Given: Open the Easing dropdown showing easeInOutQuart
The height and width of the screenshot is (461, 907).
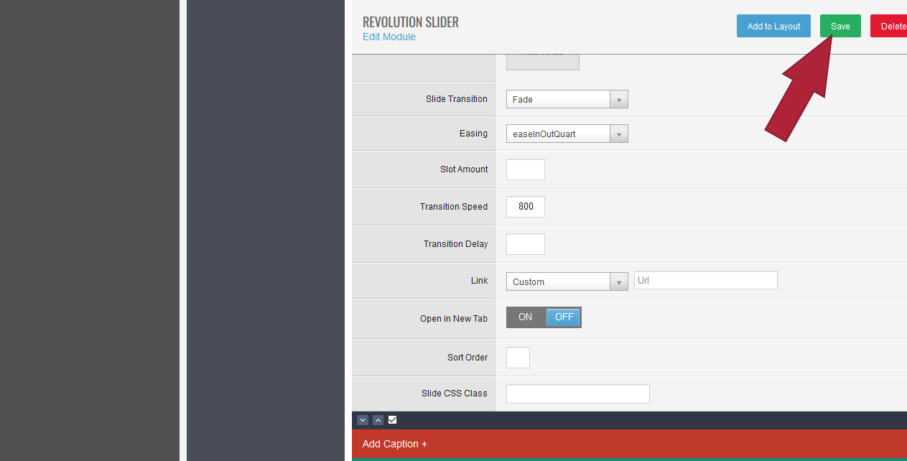Looking at the screenshot, I should (x=567, y=134).
